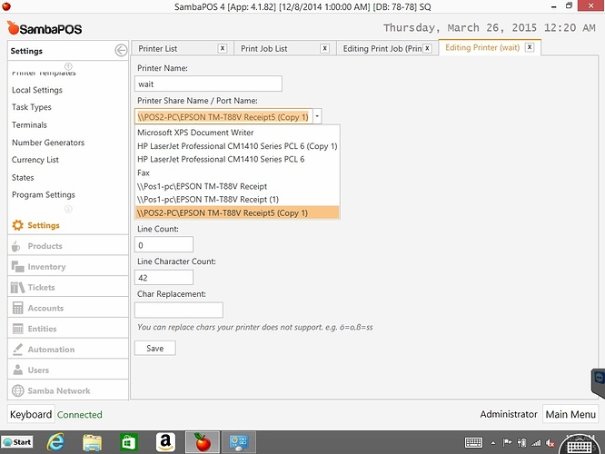Click the Administrator user label

pyautogui.click(x=509, y=414)
